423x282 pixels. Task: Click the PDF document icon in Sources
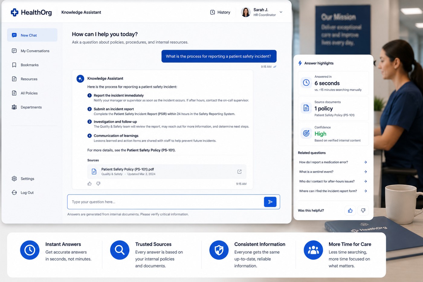click(x=94, y=171)
